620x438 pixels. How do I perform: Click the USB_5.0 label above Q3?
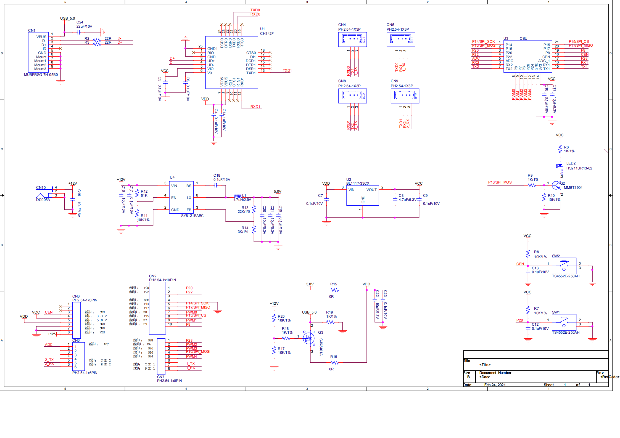coord(309,312)
